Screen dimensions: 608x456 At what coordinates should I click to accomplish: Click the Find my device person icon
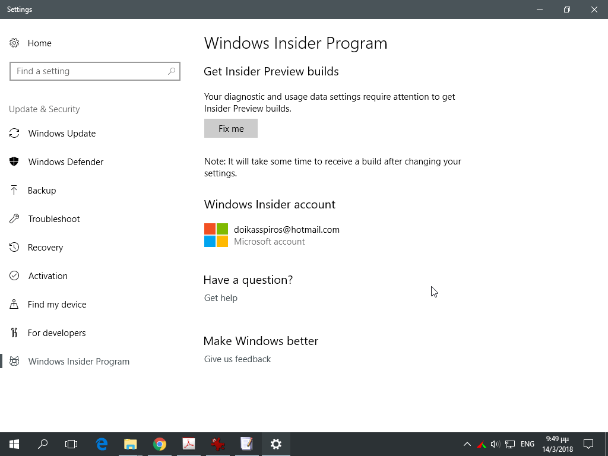coord(14,305)
